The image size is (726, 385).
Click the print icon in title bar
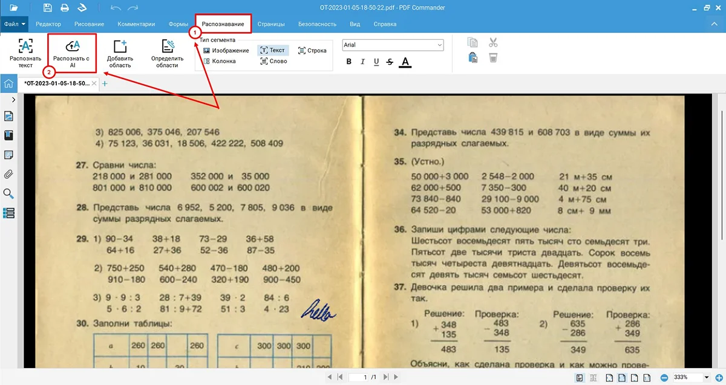(64, 8)
